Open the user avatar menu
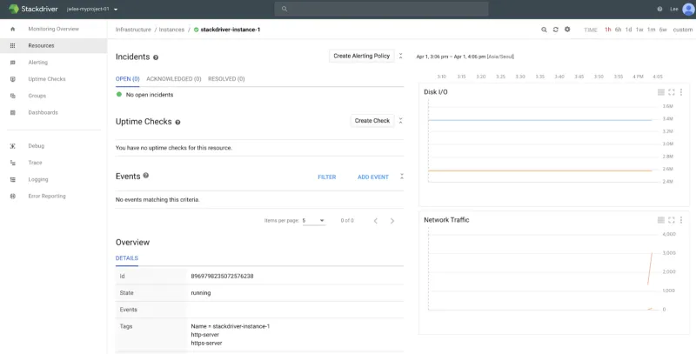 coord(688,9)
